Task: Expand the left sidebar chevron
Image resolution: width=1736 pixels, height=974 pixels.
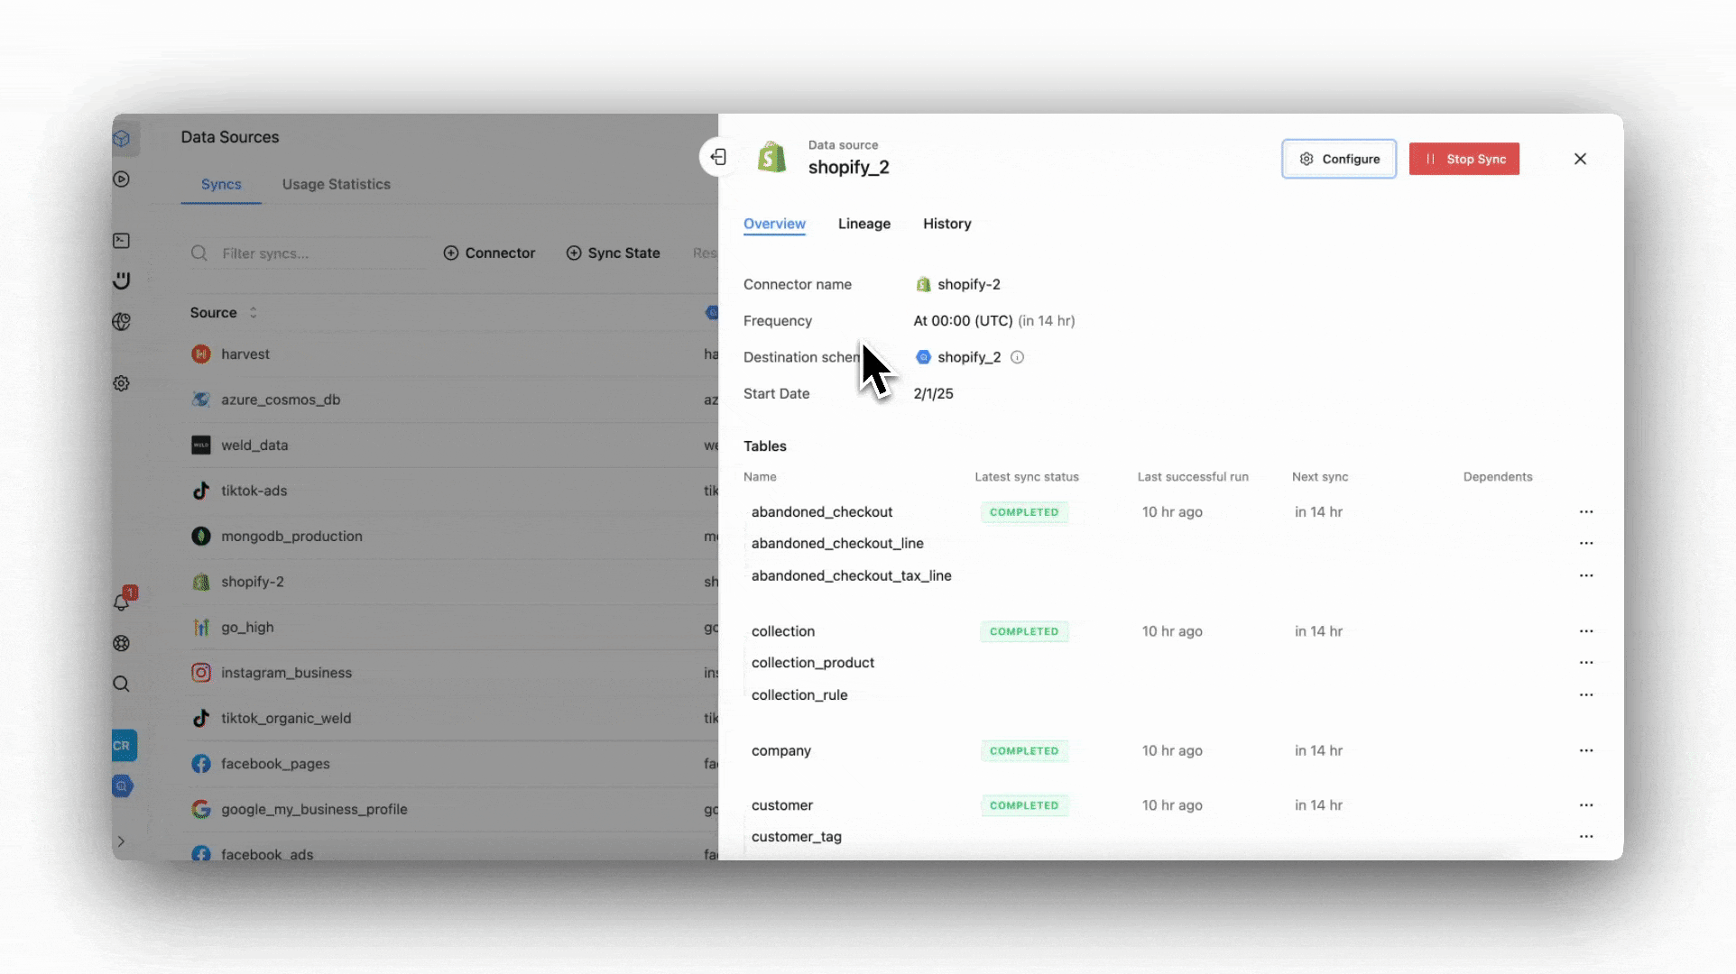Action: 121,841
